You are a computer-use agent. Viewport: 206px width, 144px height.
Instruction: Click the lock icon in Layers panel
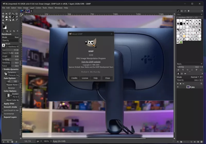point(181,84)
